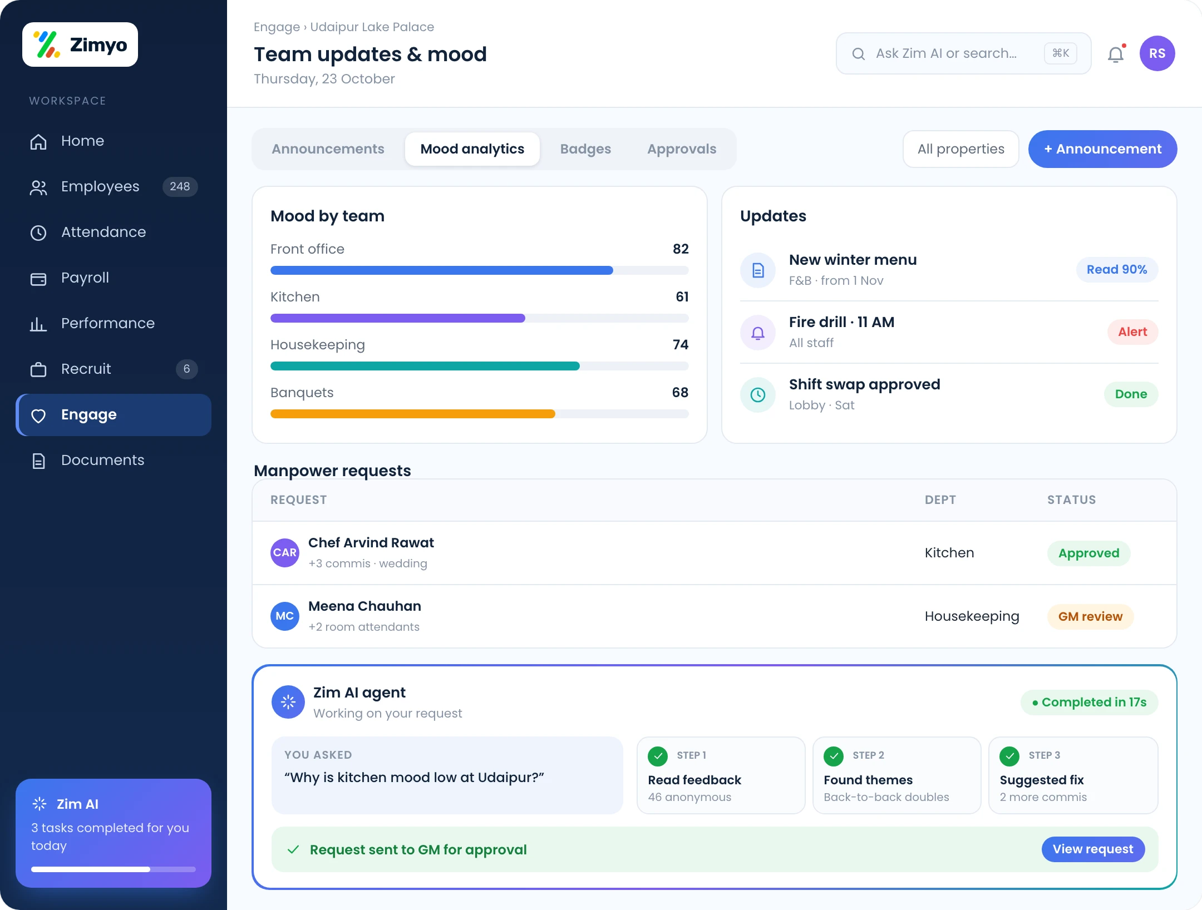Open the RS user avatar
This screenshot has height=910, width=1202.
(x=1157, y=53)
